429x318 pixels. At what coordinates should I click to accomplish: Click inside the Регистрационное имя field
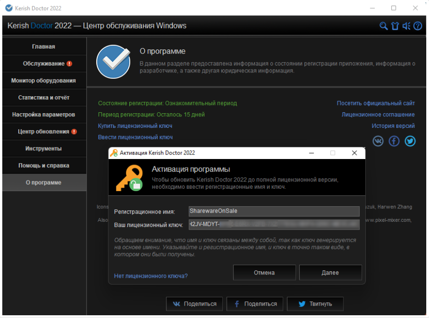pos(274,211)
